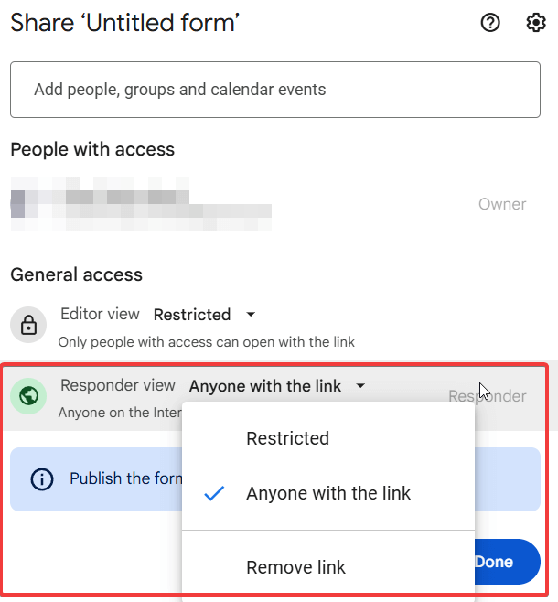Click the info icon in Publish banner
This screenshot has height=602, width=558.
[x=41, y=478]
